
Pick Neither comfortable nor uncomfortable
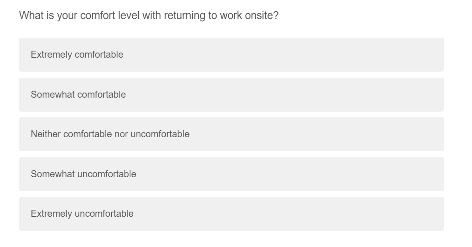pyautogui.click(x=231, y=134)
